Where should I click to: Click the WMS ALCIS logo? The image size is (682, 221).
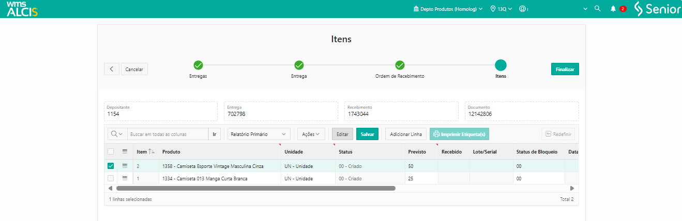click(22, 9)
